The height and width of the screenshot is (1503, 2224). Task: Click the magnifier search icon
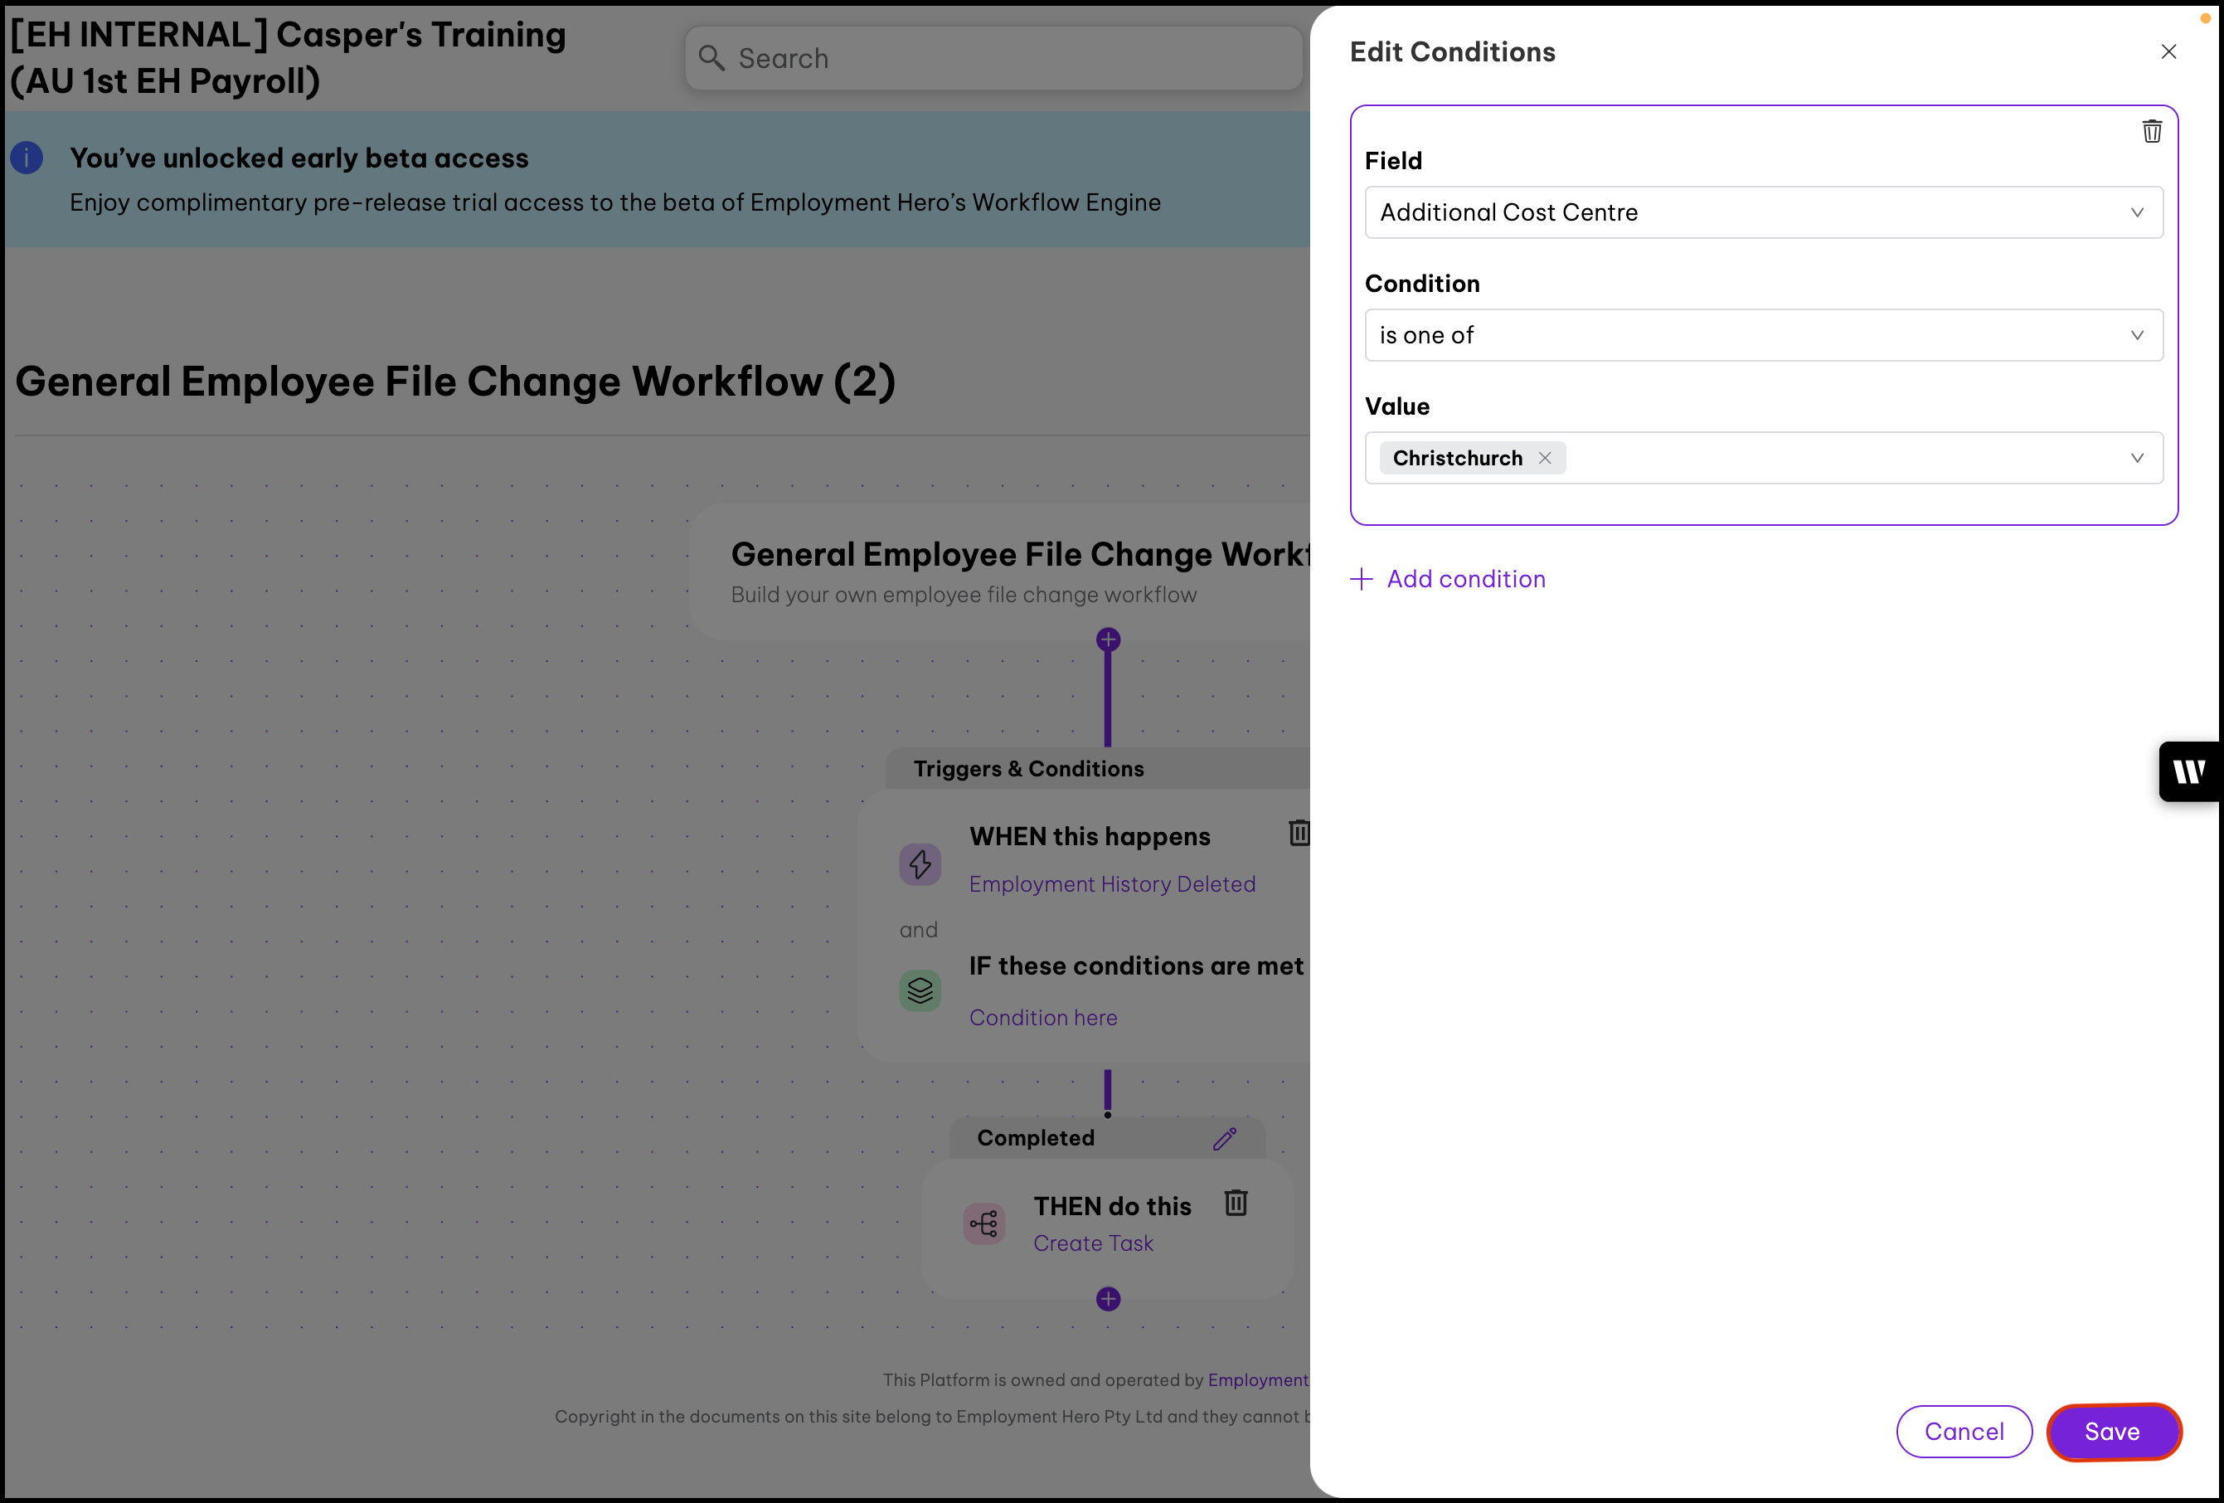(711, 58)
